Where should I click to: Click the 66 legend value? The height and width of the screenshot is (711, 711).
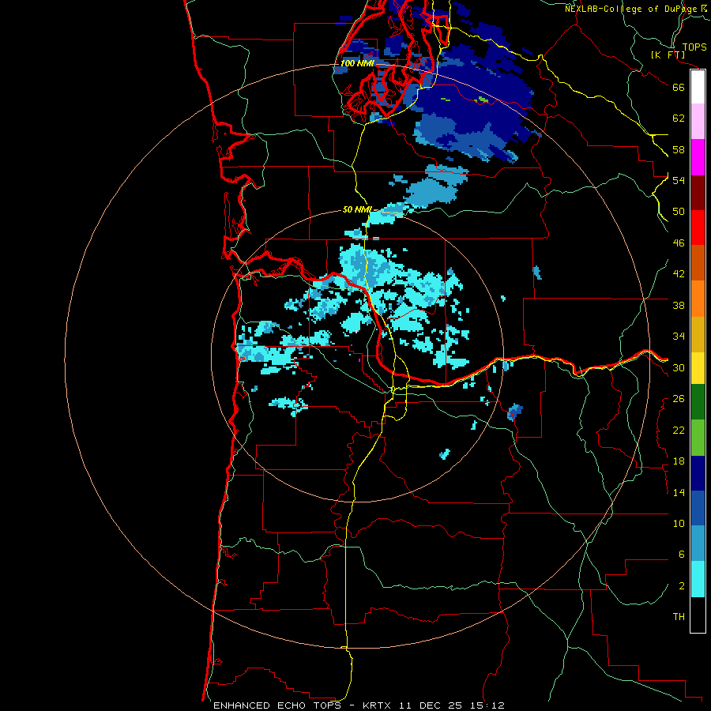[x=679, y=87]
